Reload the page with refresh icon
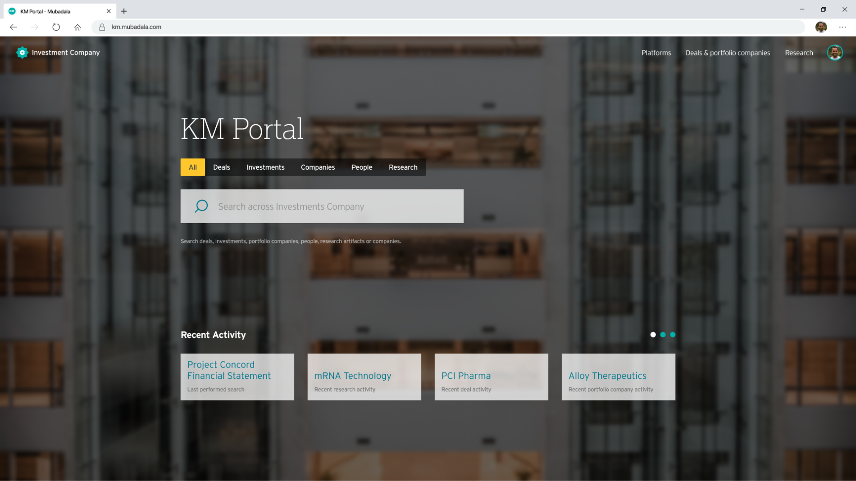 pyautogui.click(x=56, y=27)
